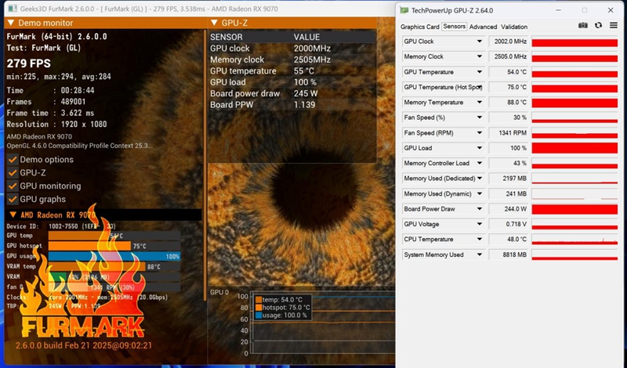Screen dimensions: 627x368
Task: Open the CPU Temperature sensor dropdown
Action: click(479, 240)
